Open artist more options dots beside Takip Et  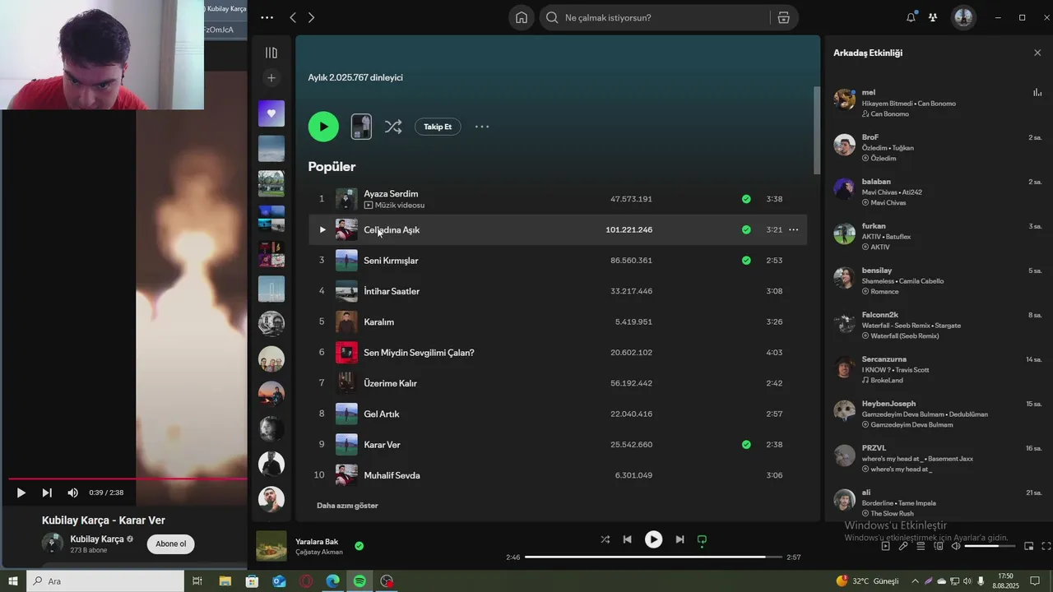point(482,127)
